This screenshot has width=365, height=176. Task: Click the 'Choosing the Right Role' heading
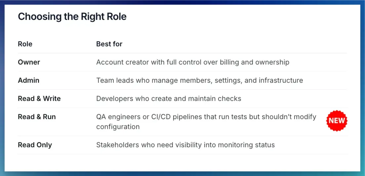pos(72,17)
